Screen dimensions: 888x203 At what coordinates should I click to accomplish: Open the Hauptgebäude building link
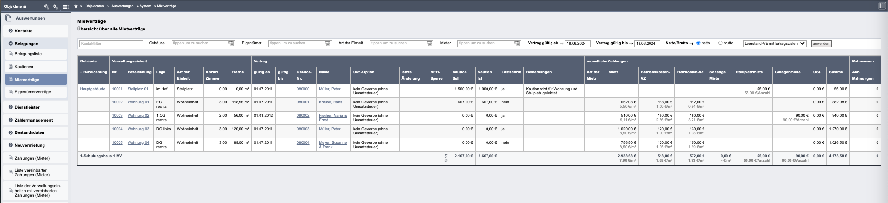(92, 89)
